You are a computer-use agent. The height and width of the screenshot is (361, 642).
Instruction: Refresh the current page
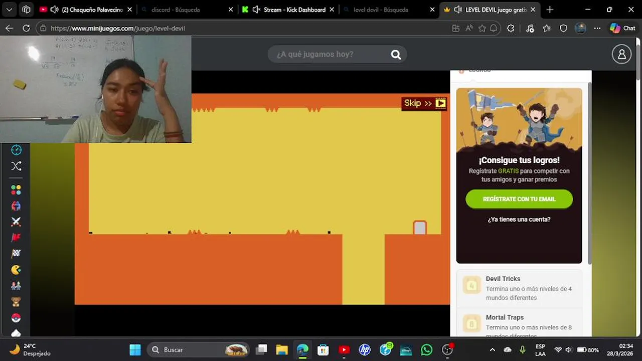[26, 29]
